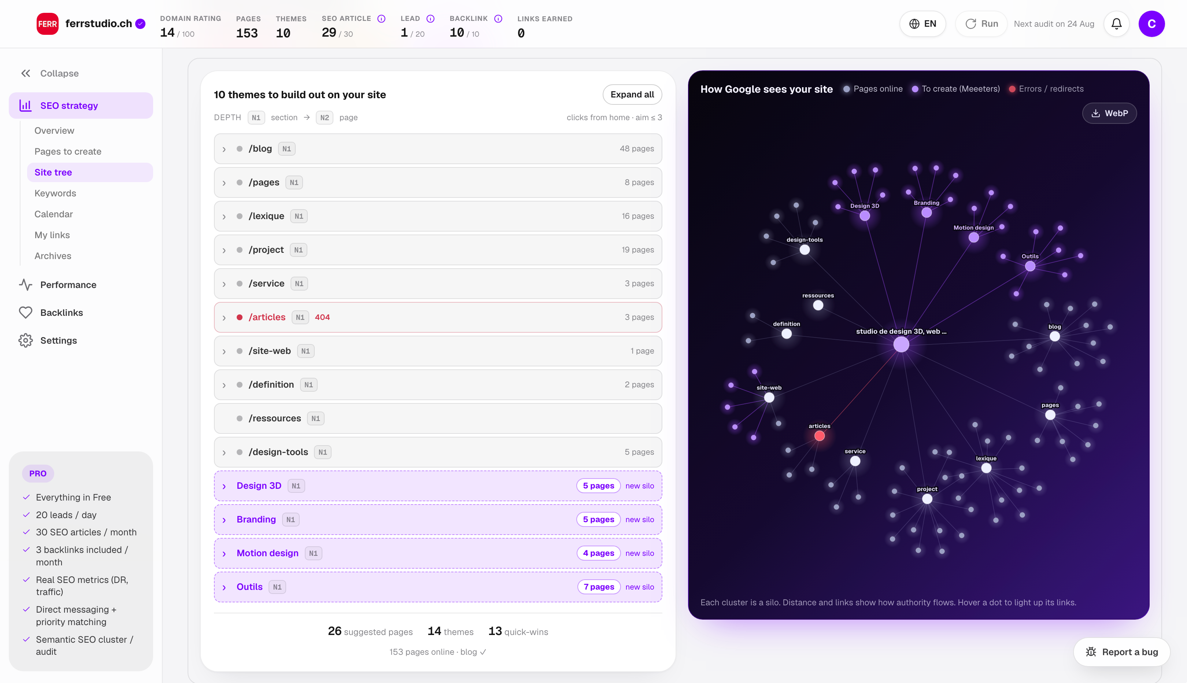This screenshot has height=683, width=1187.
Task: Click the Expand all button
Action: (632, 95)
